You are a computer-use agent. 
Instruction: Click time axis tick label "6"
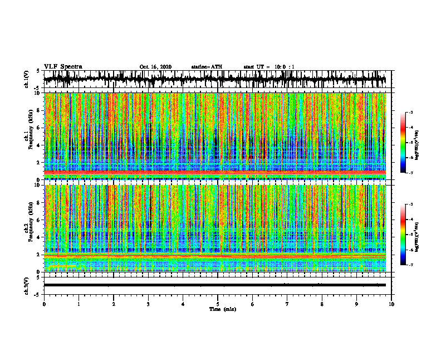253,304
